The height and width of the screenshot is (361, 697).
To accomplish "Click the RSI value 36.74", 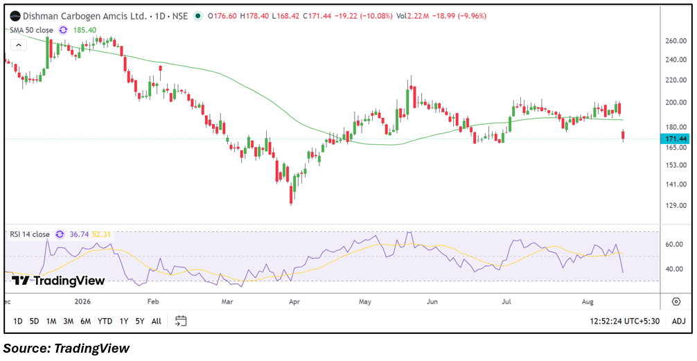I will 79,234.
